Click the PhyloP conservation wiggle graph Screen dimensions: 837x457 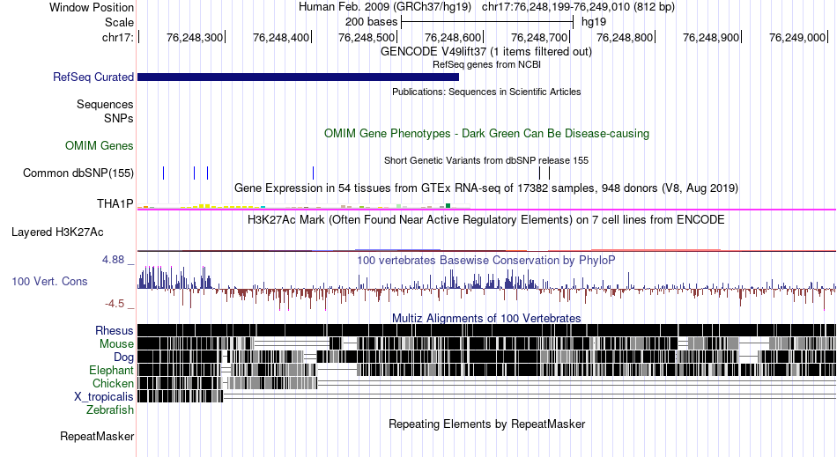tap(487, 288)
